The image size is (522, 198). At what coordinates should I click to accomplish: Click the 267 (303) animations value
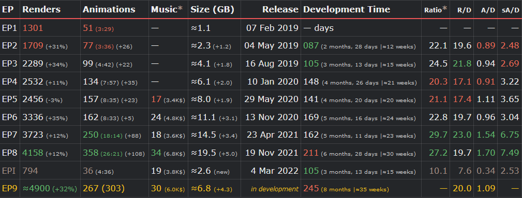[103, 189]
